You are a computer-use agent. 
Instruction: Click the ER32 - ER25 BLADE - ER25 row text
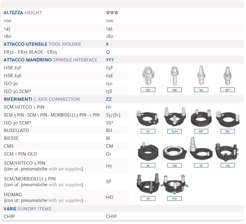pos(31,52)
